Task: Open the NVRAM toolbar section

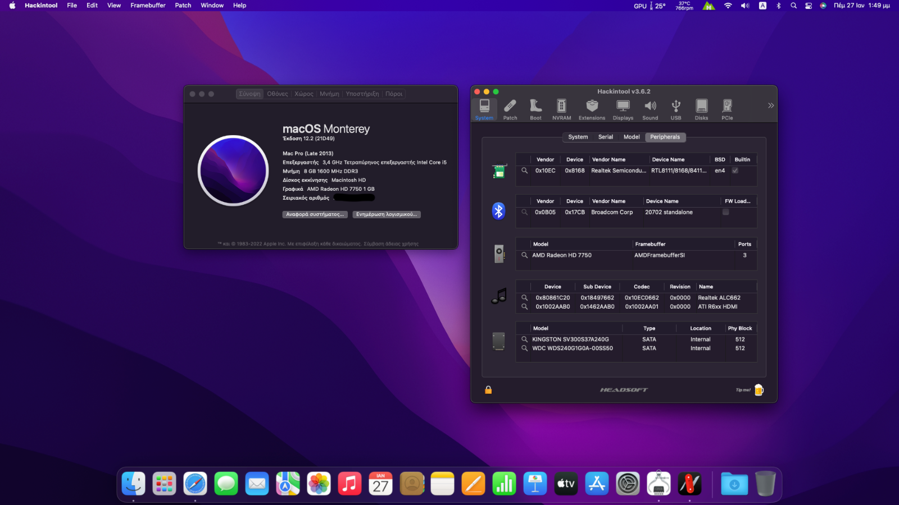Action: click(561, 109)
